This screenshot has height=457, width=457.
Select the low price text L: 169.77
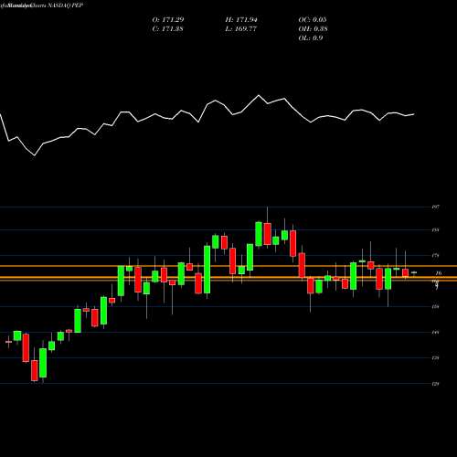241,29
